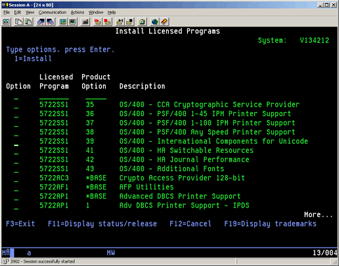This screenshot has height=266, width=339.
Task: Click 'AFP Utilities' description text
Action: tap(146, 187)
